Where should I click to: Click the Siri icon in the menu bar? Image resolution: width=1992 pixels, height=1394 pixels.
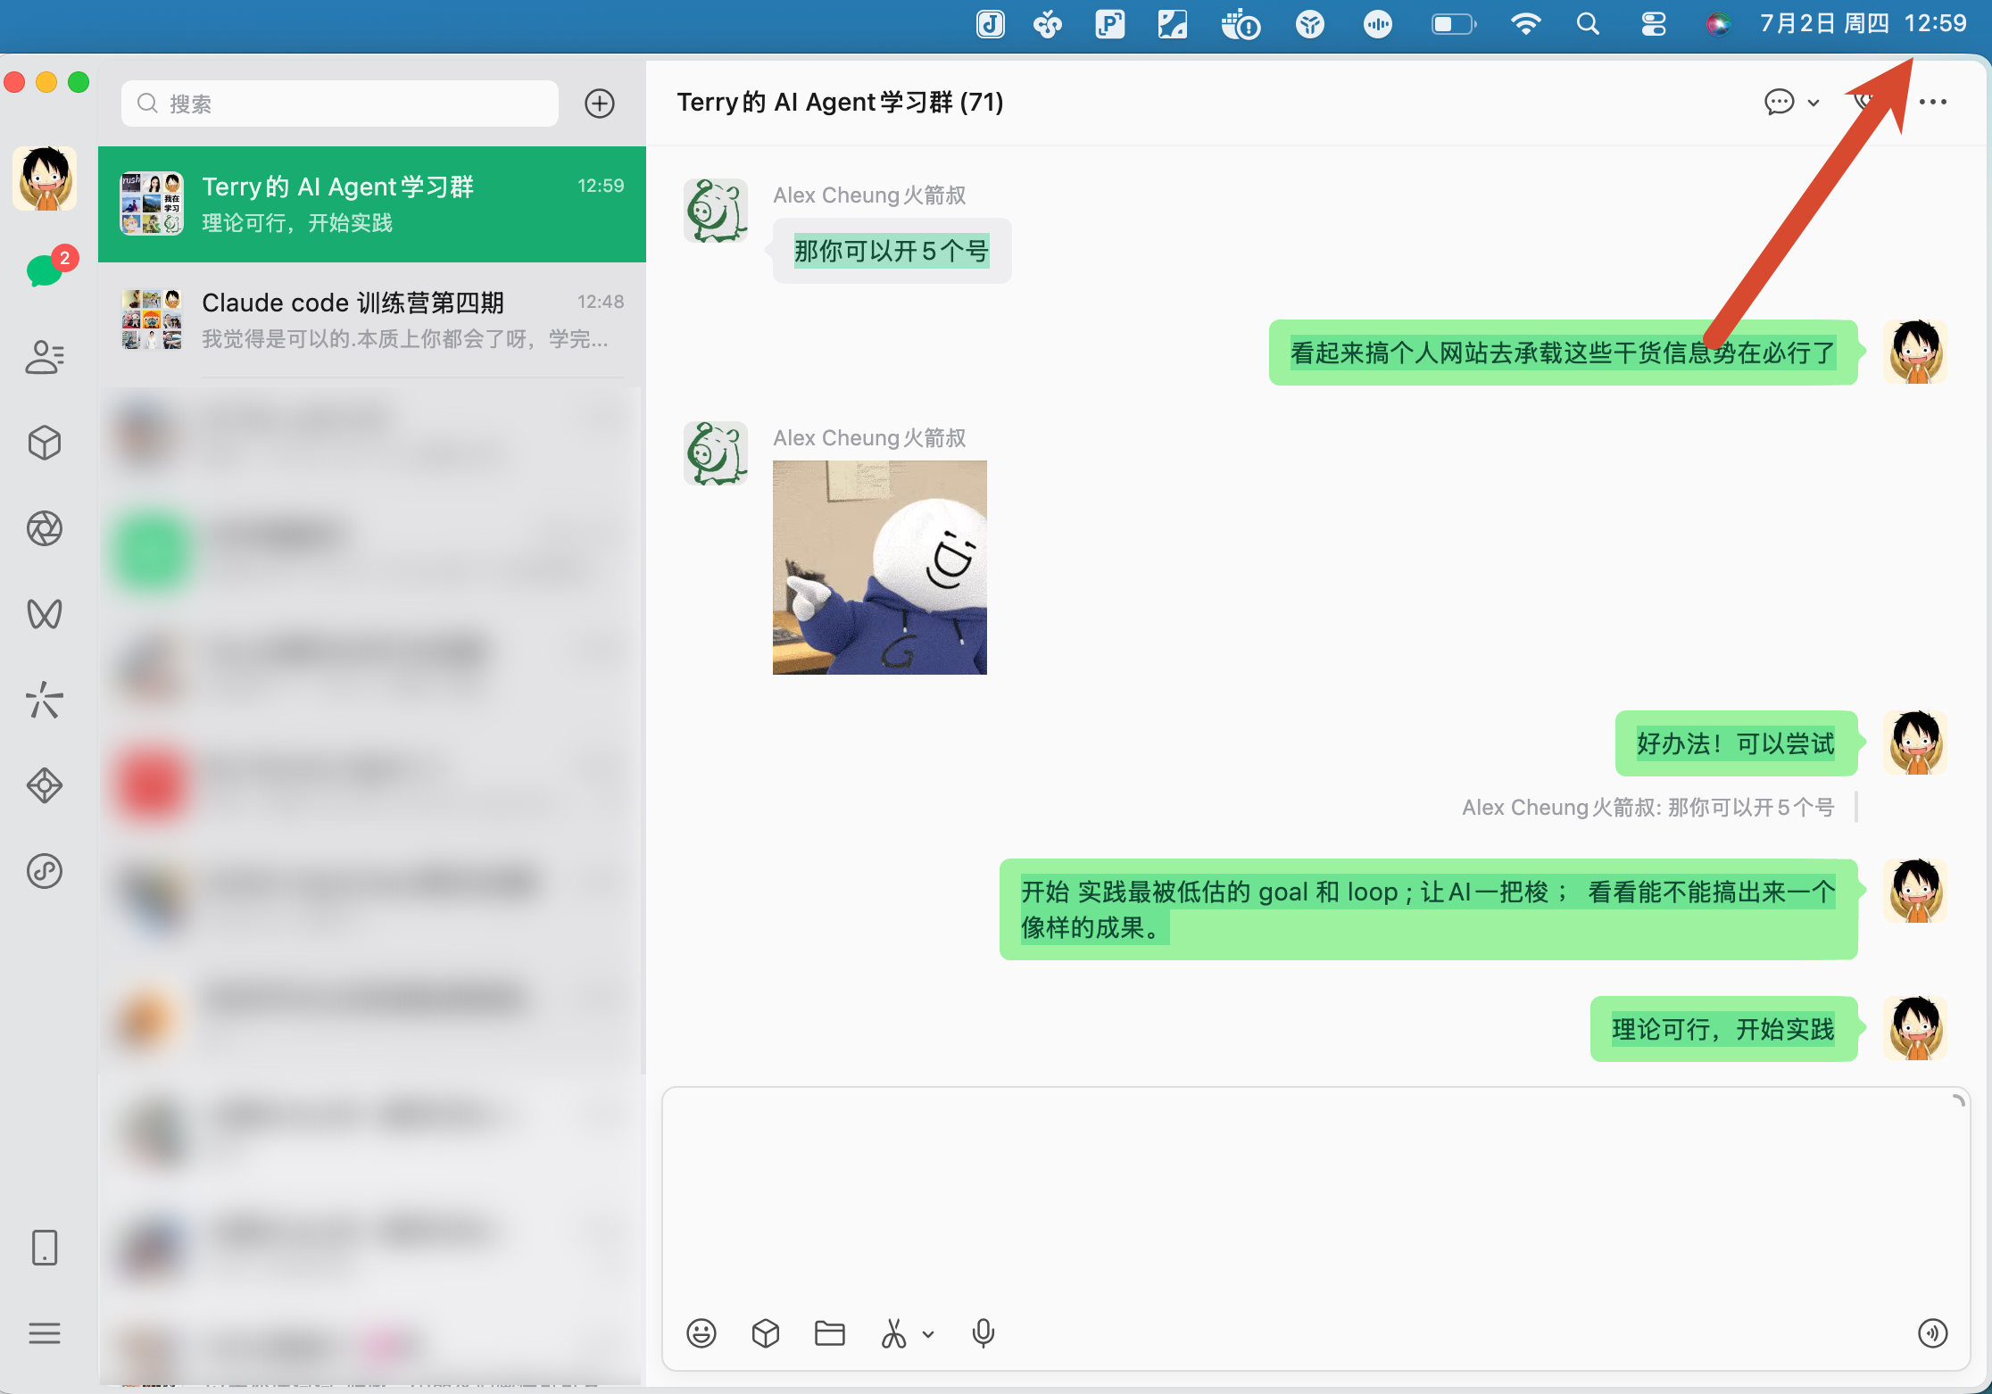point(1718,24)
